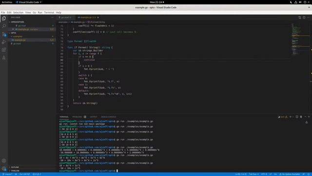Click the LF end-of-line indicator
Screen dimensions: 312x176
click(x=271, y=174)
